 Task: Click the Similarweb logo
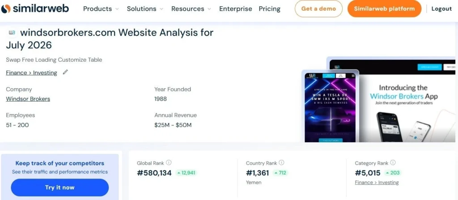click(35, 9)
